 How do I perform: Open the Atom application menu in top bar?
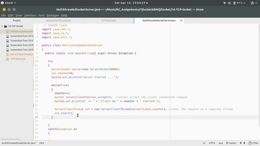pyautogui.click(x=9, y=3)
